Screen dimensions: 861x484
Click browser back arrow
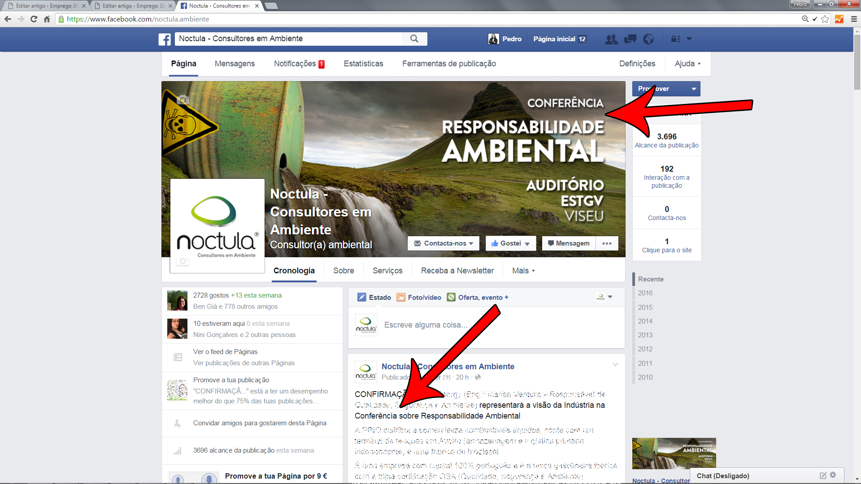8,19
